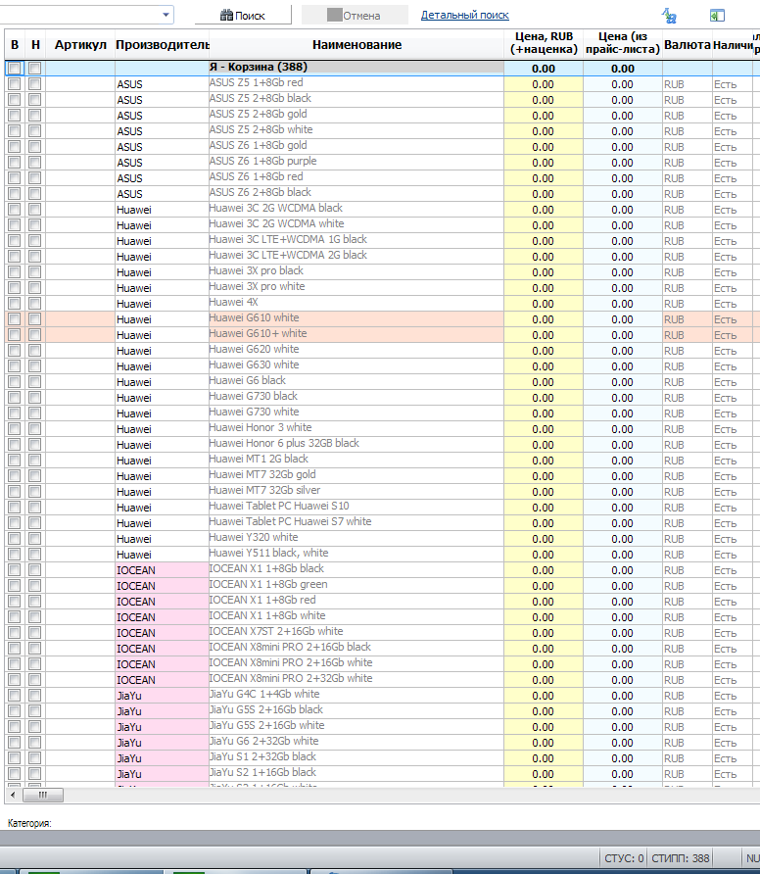760x874 pixels.
Task: Tick the Н checkbox for IOCEAN X7ST 2+16Gb white
Action: (x=35, y=633)
